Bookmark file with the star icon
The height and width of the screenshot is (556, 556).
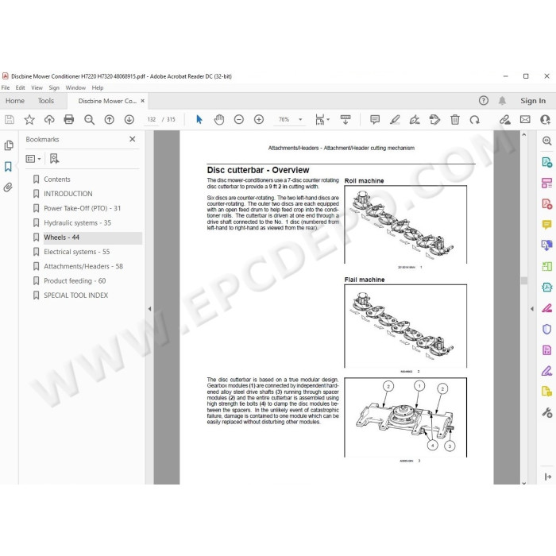tap(29, 119)
